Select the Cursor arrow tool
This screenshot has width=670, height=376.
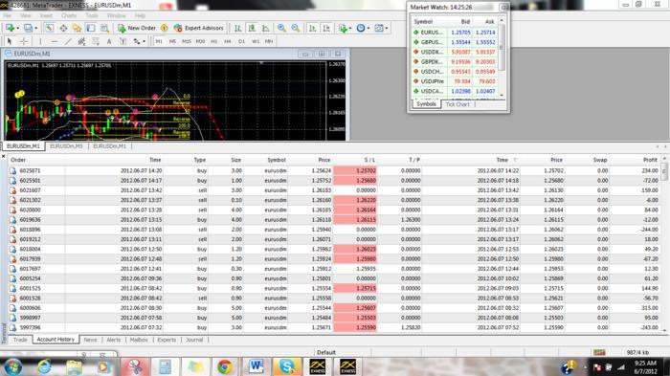pos(10,41)
